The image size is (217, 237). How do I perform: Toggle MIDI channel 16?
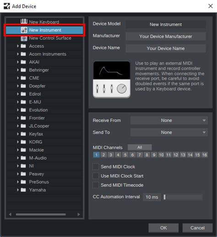tap(205, 155)
